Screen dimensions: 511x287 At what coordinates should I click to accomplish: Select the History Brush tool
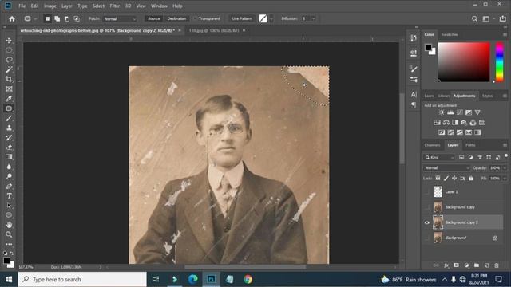[9, 138]
